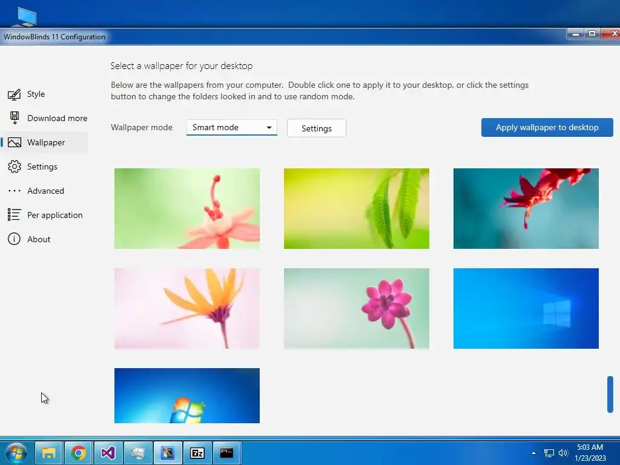Open the Style section label
The height and width of the screenshot is (465, 620).
point(36,94)
